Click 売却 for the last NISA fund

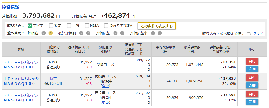point(252,102)
